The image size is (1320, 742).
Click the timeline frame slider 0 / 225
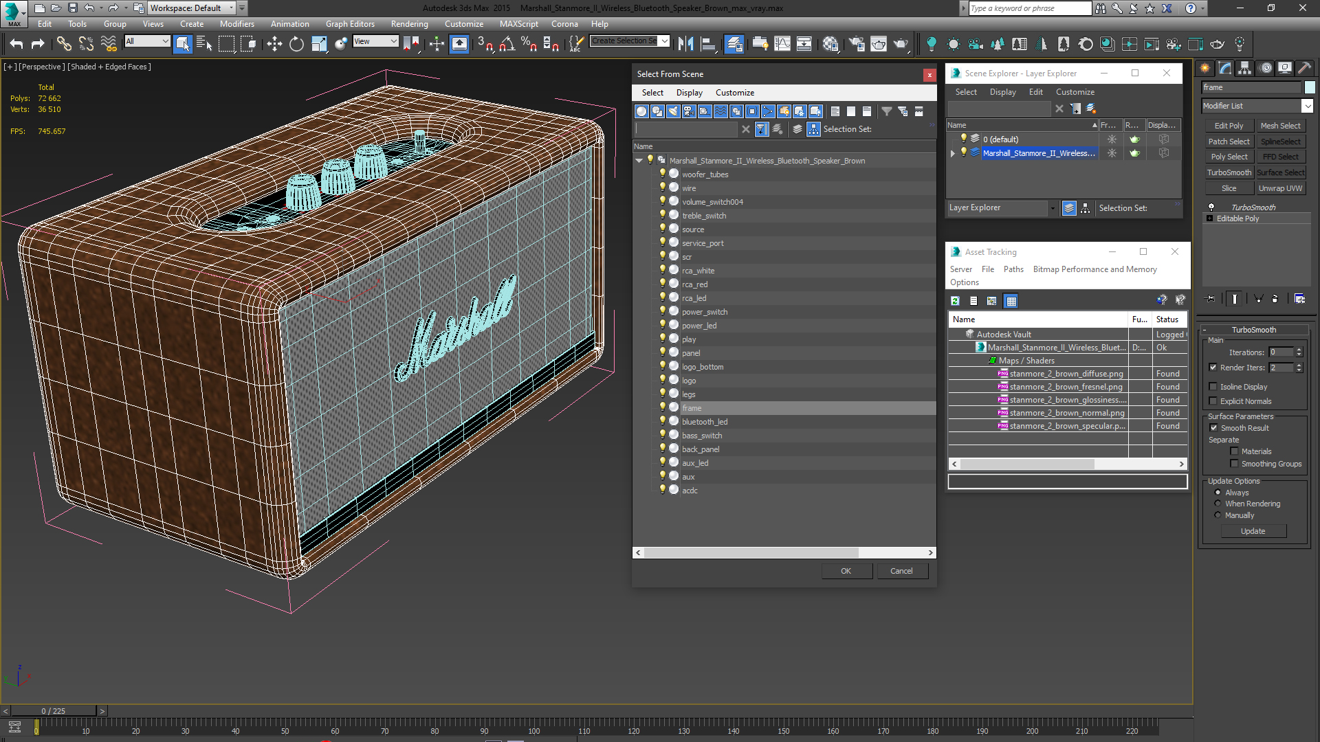54,711
